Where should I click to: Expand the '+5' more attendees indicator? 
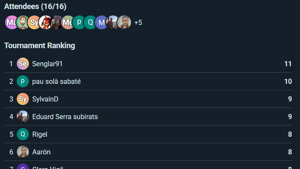point(138,22)
